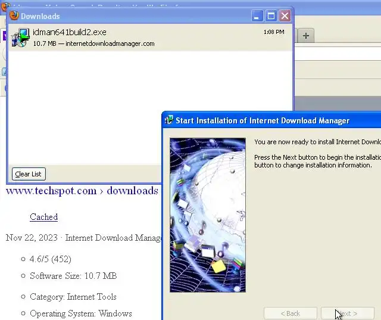Click the Next button in installer

(x=348, y=313)
